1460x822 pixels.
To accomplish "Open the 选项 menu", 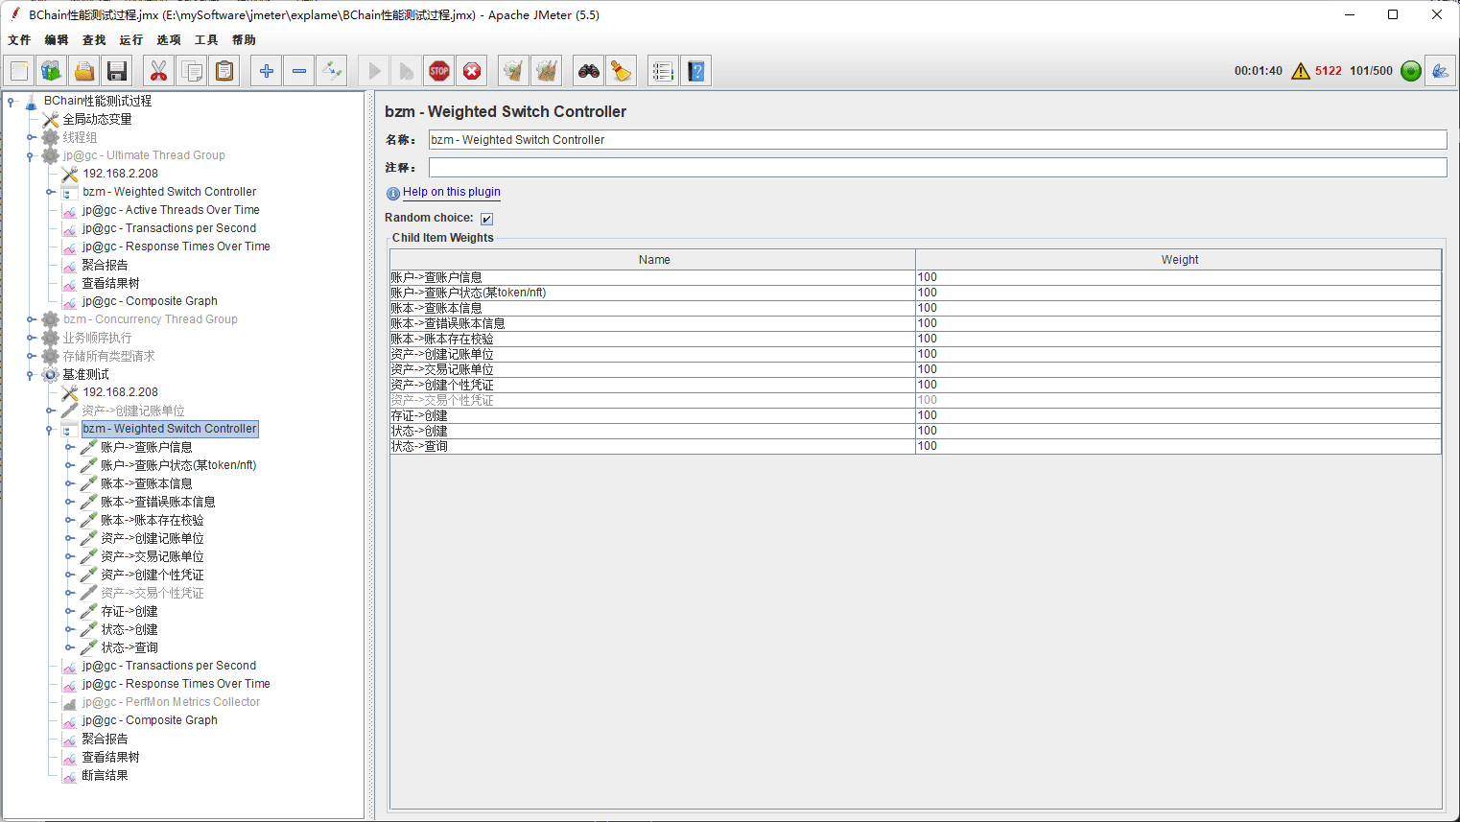I will (168, 40).
